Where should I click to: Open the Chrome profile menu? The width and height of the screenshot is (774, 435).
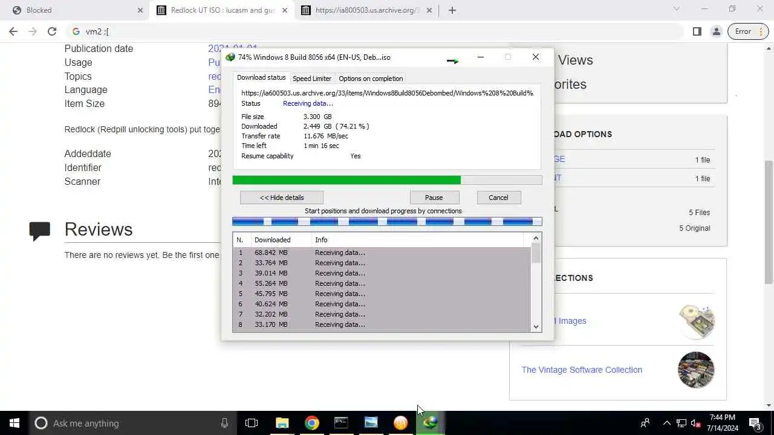[x=717, y=31]
